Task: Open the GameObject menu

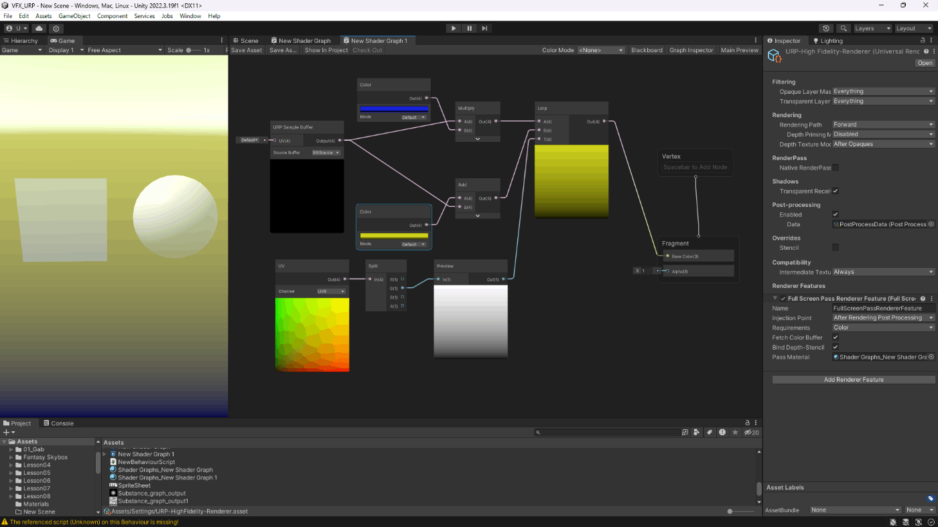Action: click(74, 16)
